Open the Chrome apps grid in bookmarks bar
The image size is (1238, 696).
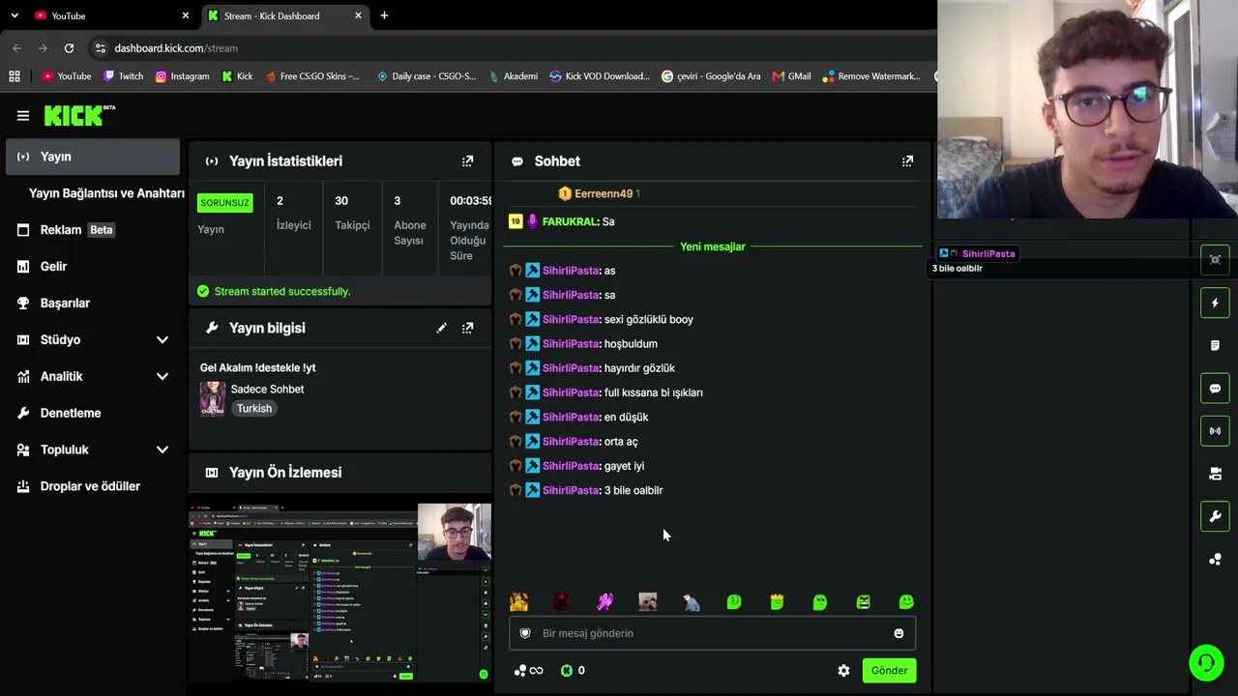pyautogui.click(x=15, y=76)
